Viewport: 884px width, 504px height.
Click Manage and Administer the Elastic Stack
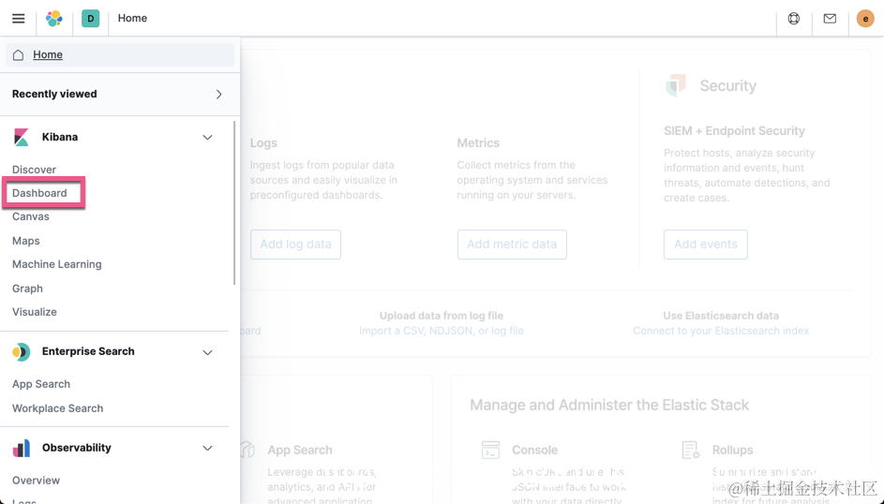pyautogui.click(x=609, y=405)
